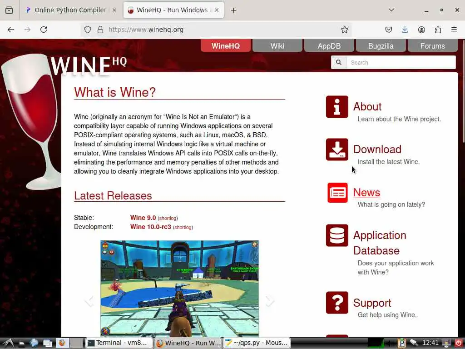The image size is (465, 349).
Task: Open the extensions puzzle icon
Action: click(x=438, y=30)
